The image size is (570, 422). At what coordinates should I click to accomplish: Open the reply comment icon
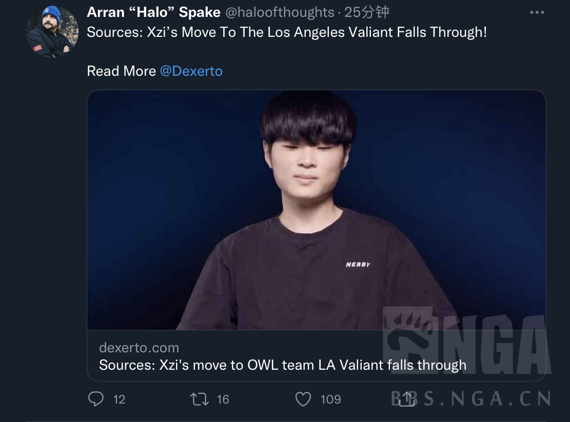96,399
